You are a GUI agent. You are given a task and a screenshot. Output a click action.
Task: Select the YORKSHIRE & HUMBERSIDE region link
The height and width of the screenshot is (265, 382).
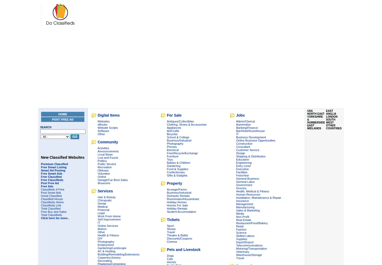pos(316,120)
